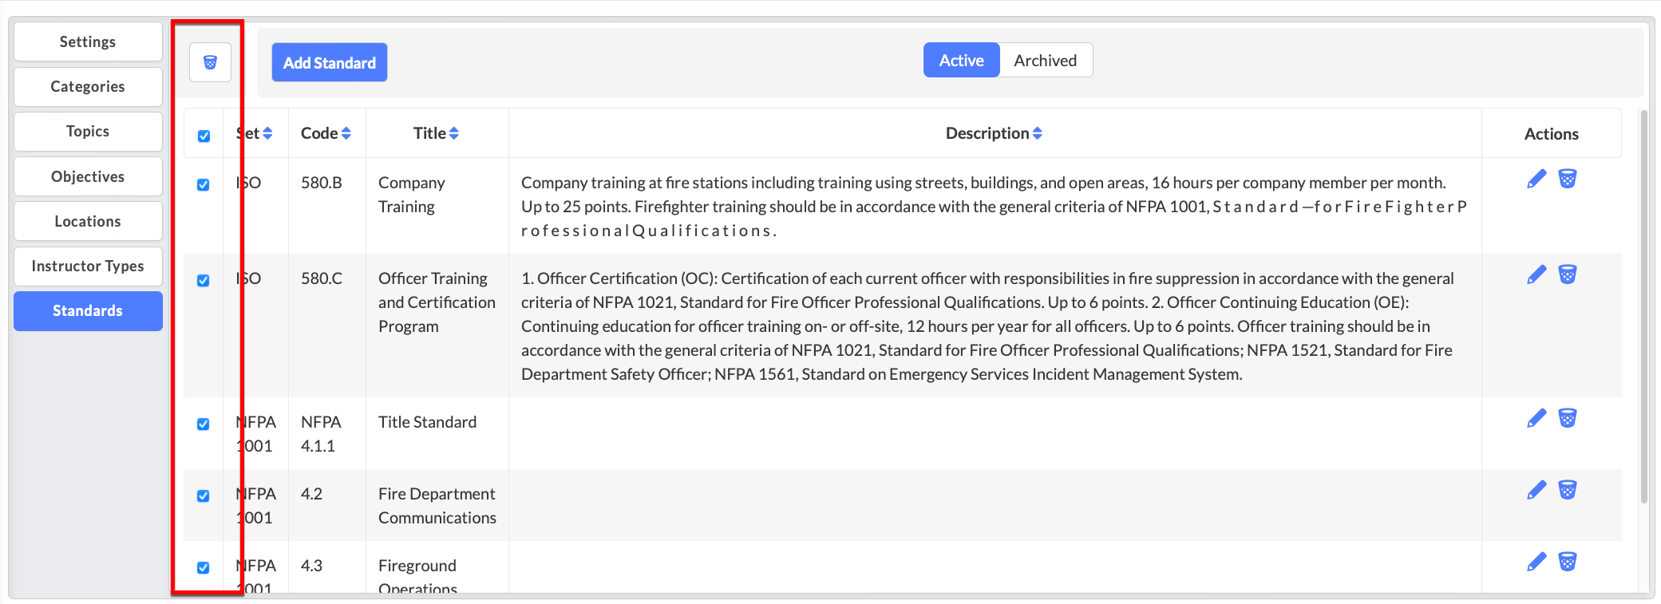Edit the Fire Department Communications standard
1661x604 pixels.
[1536, 490]
